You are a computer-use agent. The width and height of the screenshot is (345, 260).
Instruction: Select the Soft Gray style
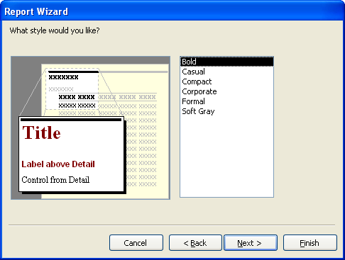pyautogui.click(x=226, y=111)
